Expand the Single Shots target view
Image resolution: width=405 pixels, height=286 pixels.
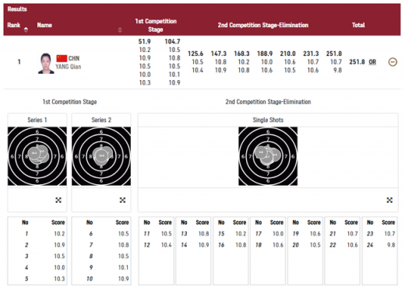pos(389,200)
